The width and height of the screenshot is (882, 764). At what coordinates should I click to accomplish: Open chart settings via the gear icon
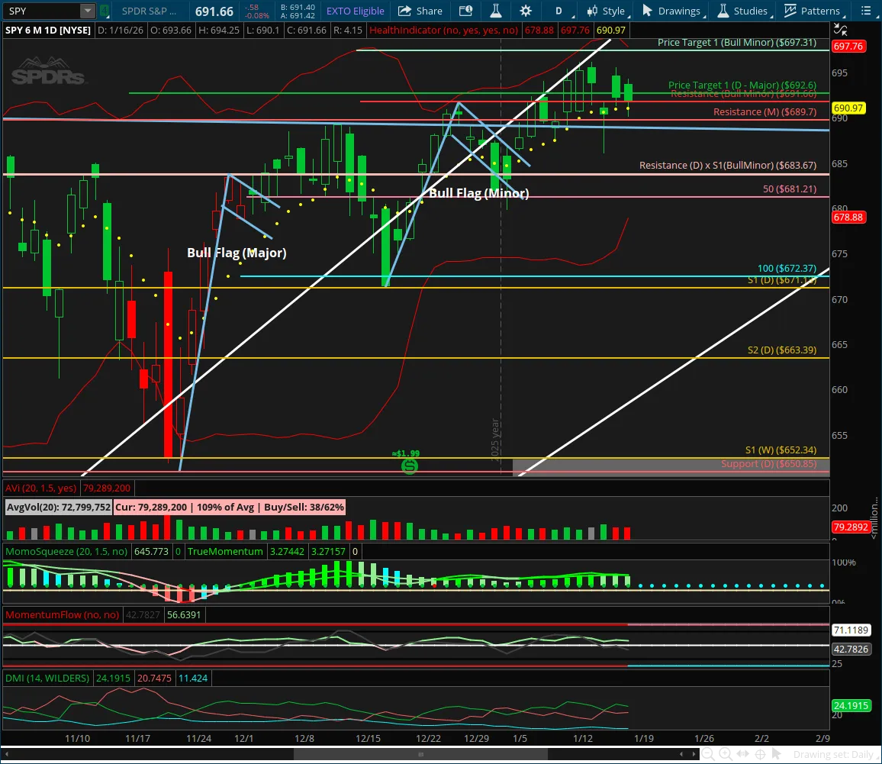point(525,11)
